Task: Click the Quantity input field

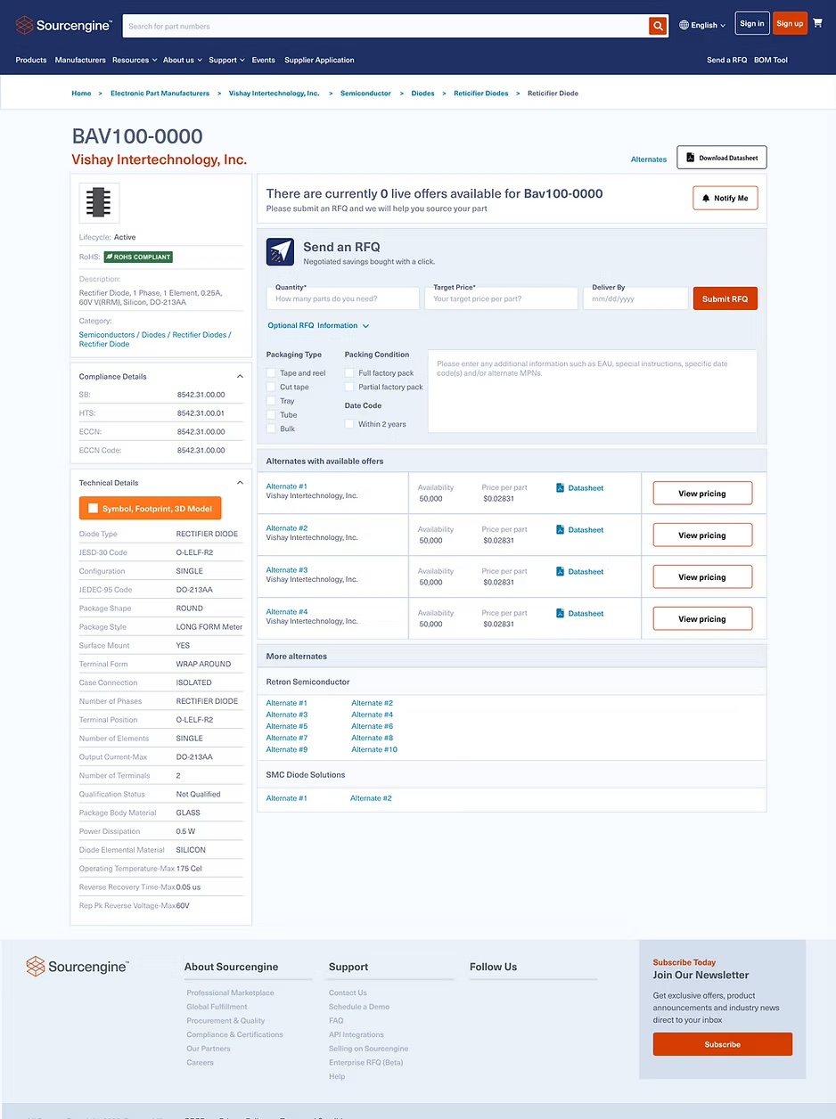Action: [x=342, y=298]
